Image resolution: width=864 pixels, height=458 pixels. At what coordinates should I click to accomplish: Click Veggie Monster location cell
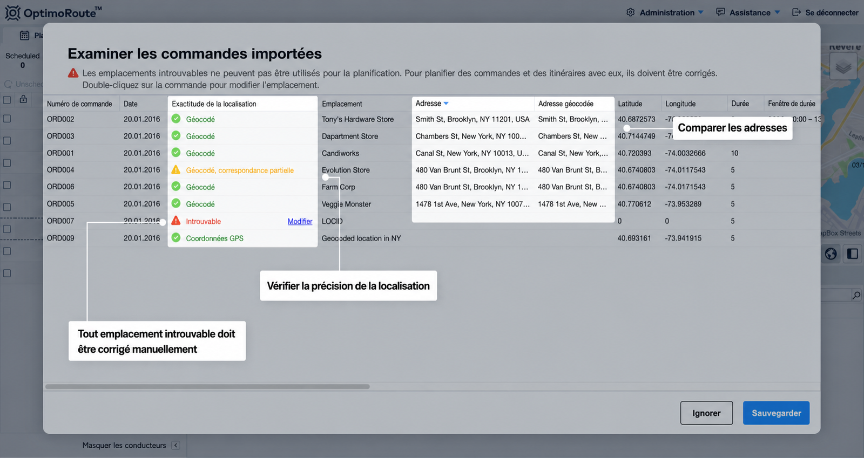coord(346,204)
